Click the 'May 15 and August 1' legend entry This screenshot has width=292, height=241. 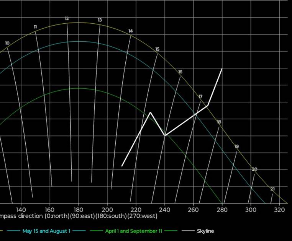[x=46, y=231]
